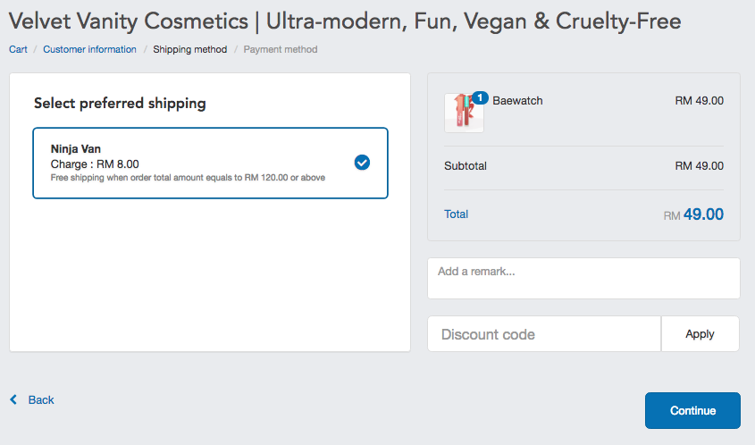Click the Ninja Van selected checkmark icon
Screen dimensions: 755x445
point(362,163)
